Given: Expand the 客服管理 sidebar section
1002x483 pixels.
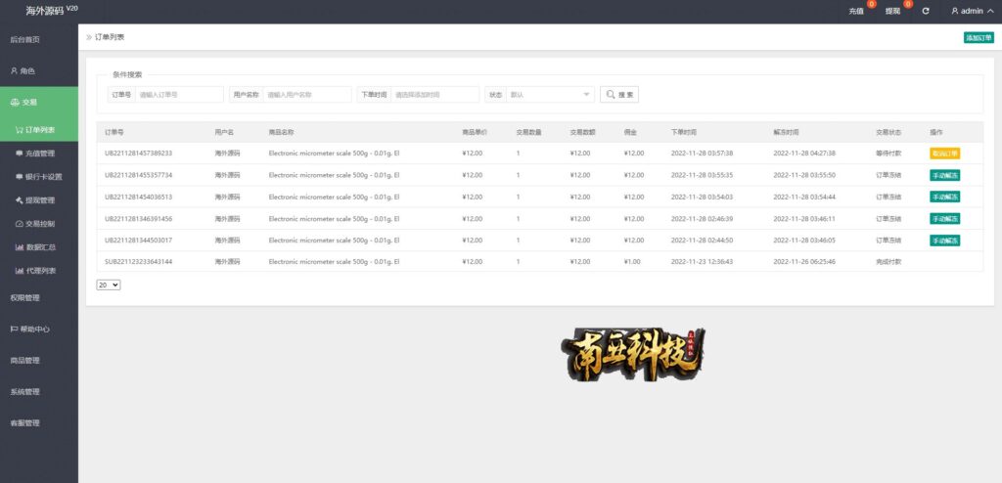Looking at the screenshot, I should click(x=39, y=423).
